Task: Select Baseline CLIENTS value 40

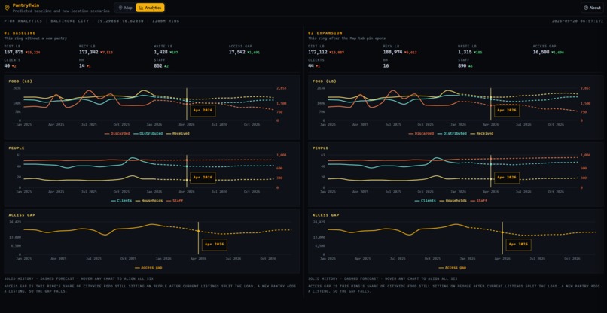Action: click(7, 65)
